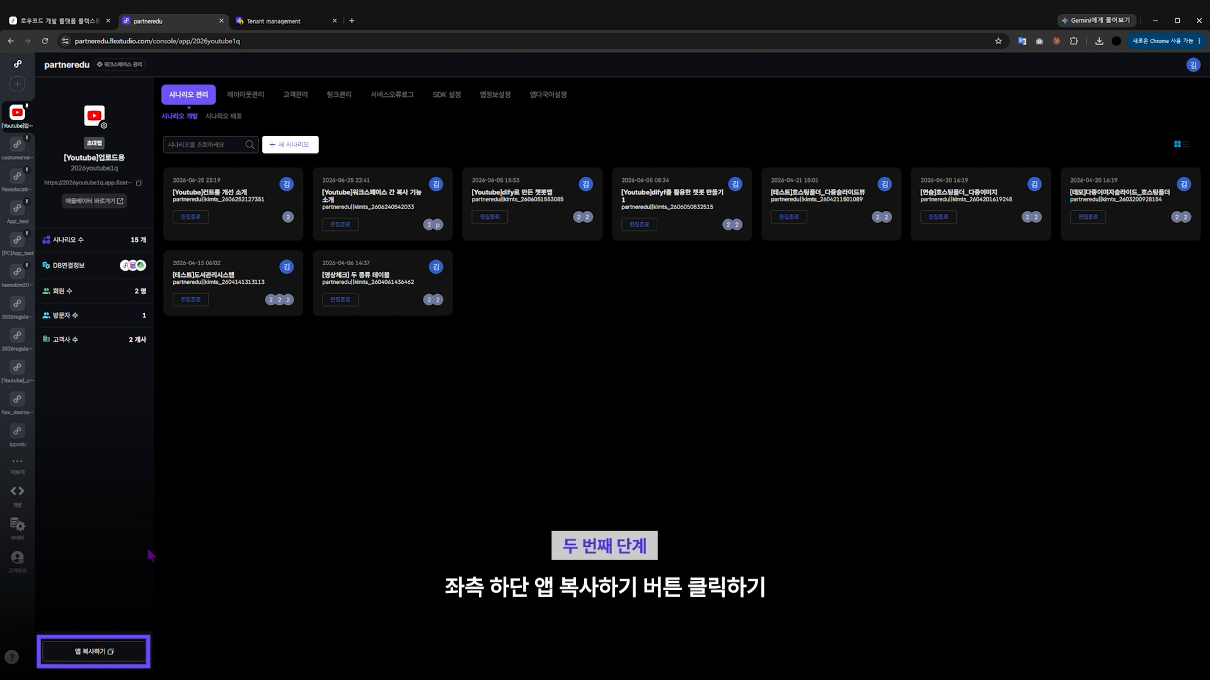Image resolution: width=1210 pixels, height=680 pixels.
Task: Switch to Tenant management browser tab
Action: [285, 21]
